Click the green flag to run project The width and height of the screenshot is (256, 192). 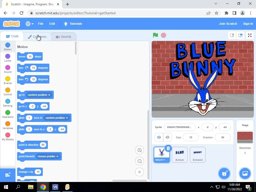click(155, 35)
